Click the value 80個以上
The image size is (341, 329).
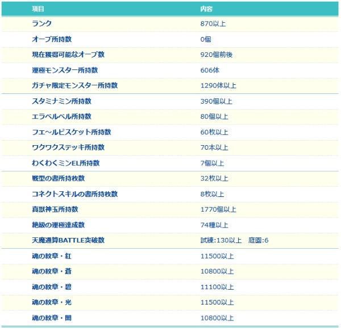[214, 117]
